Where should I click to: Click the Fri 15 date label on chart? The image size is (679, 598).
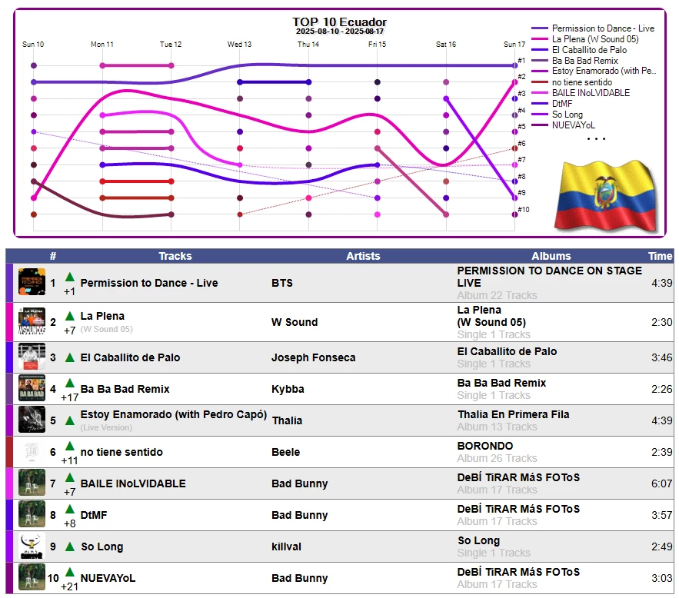[x=377, y=44]
